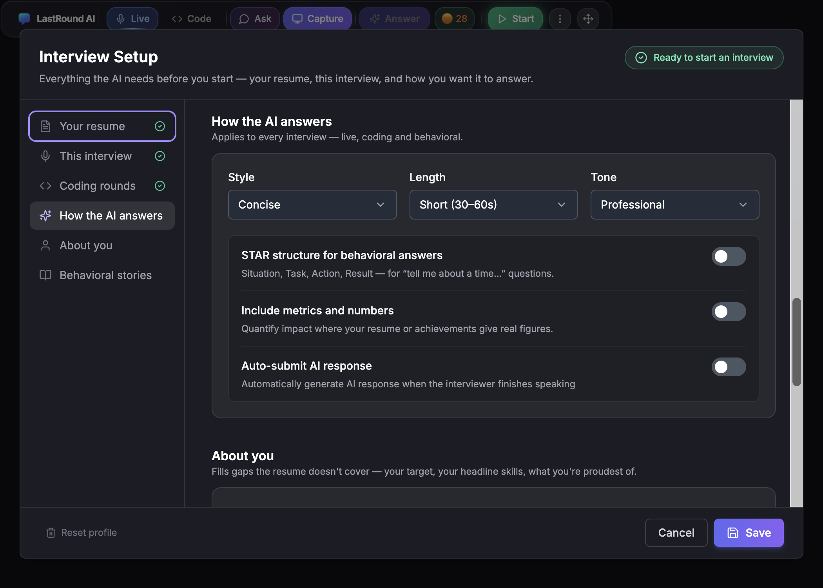Enable Auto-submit AI response toggle
Image resolution: width=823 pixels, height=588 pixels.
click(729, 367)
